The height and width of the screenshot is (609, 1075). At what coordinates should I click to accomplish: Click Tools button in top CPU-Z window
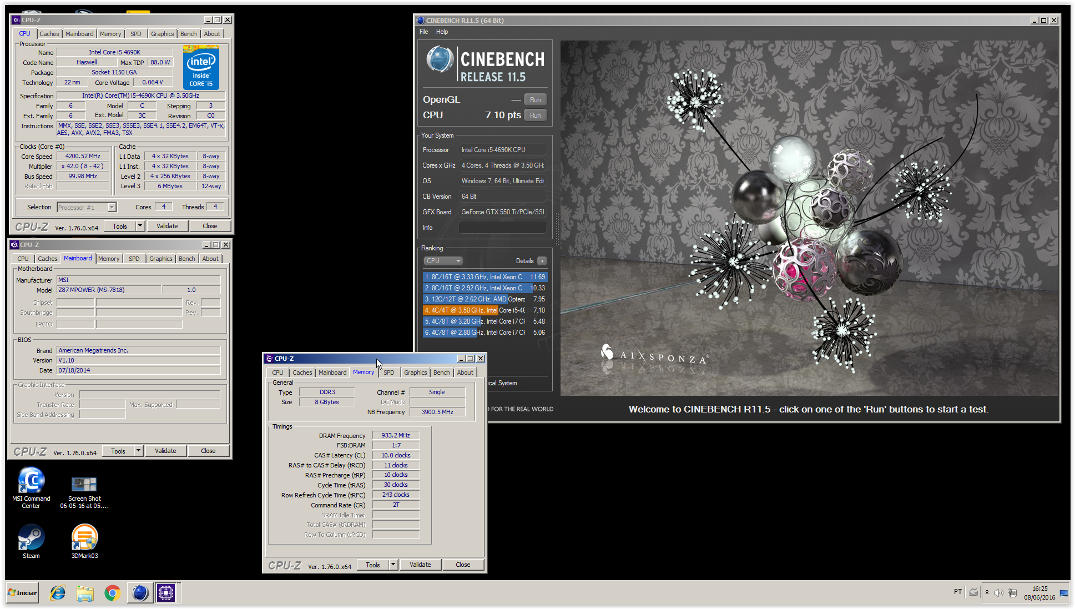click(x=120, y=226)
